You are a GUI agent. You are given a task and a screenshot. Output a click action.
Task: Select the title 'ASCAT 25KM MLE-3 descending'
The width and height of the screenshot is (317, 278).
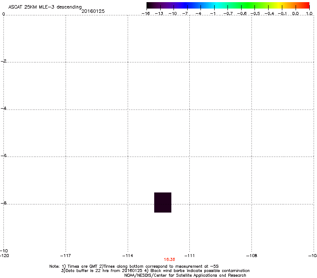click(x=45, y=7)
